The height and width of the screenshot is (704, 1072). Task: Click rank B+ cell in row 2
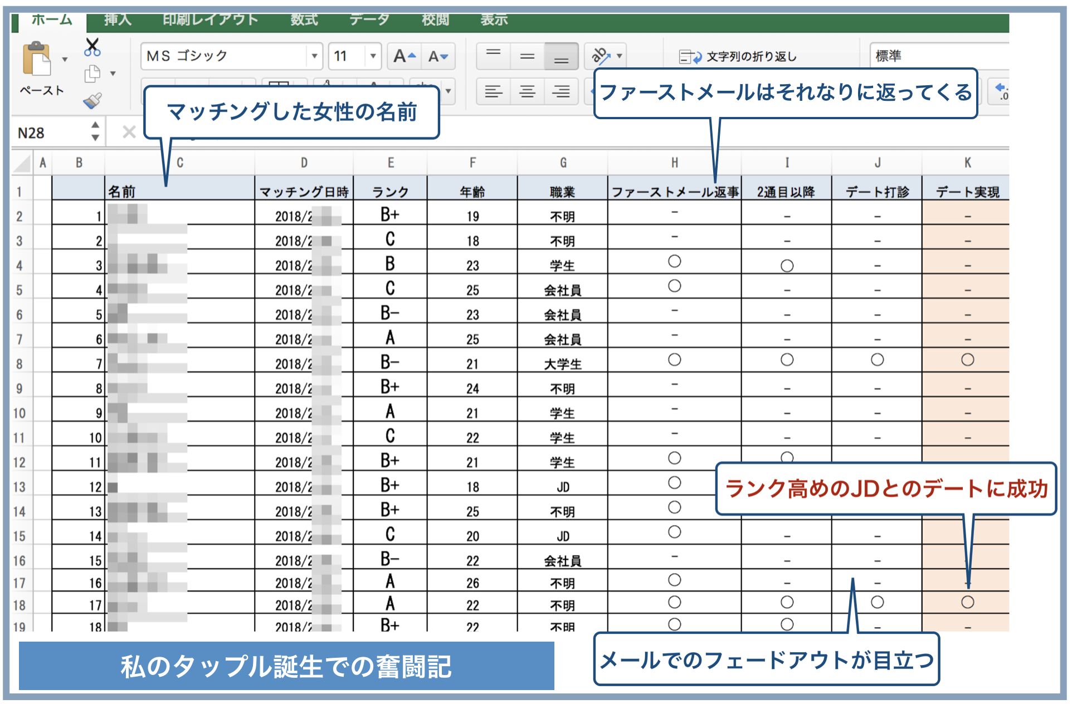(x=390, y=214)
